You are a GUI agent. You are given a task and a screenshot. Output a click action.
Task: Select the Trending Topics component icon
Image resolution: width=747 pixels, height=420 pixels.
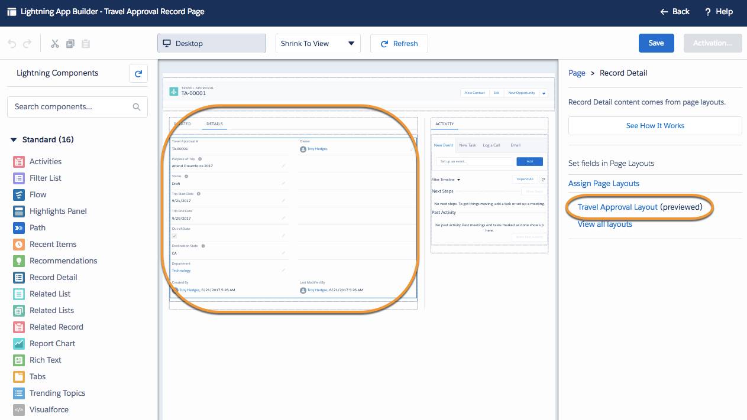point(19,393)
